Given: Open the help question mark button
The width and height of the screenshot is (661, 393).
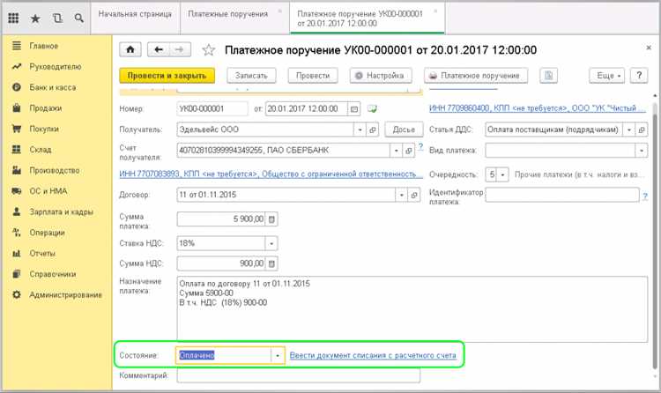Looking at the screenshot, I should (x=639, y=76).
